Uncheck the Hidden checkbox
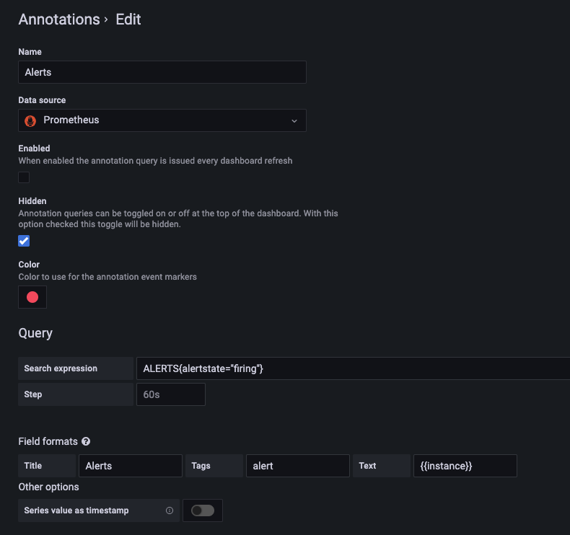The height and width of the screenshot is (535, 570). (x=24, y=241)
